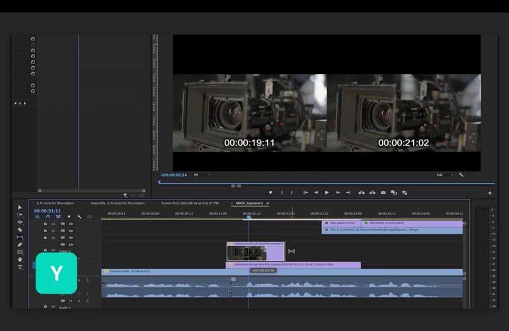Toggle linked selection in timeline

58,216
